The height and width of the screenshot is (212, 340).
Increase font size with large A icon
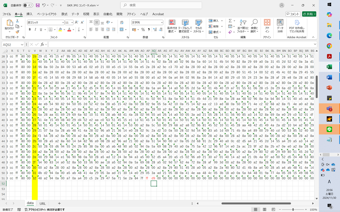click(x=76, y=22)
